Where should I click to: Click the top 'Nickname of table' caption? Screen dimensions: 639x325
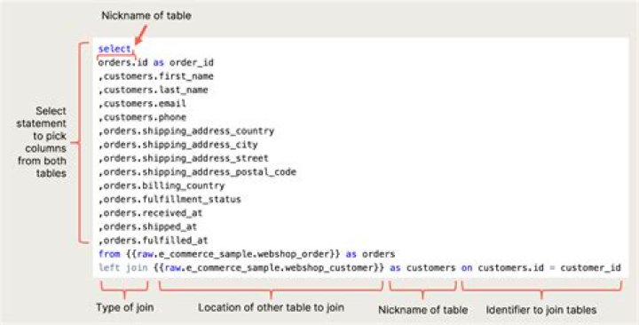146,16
